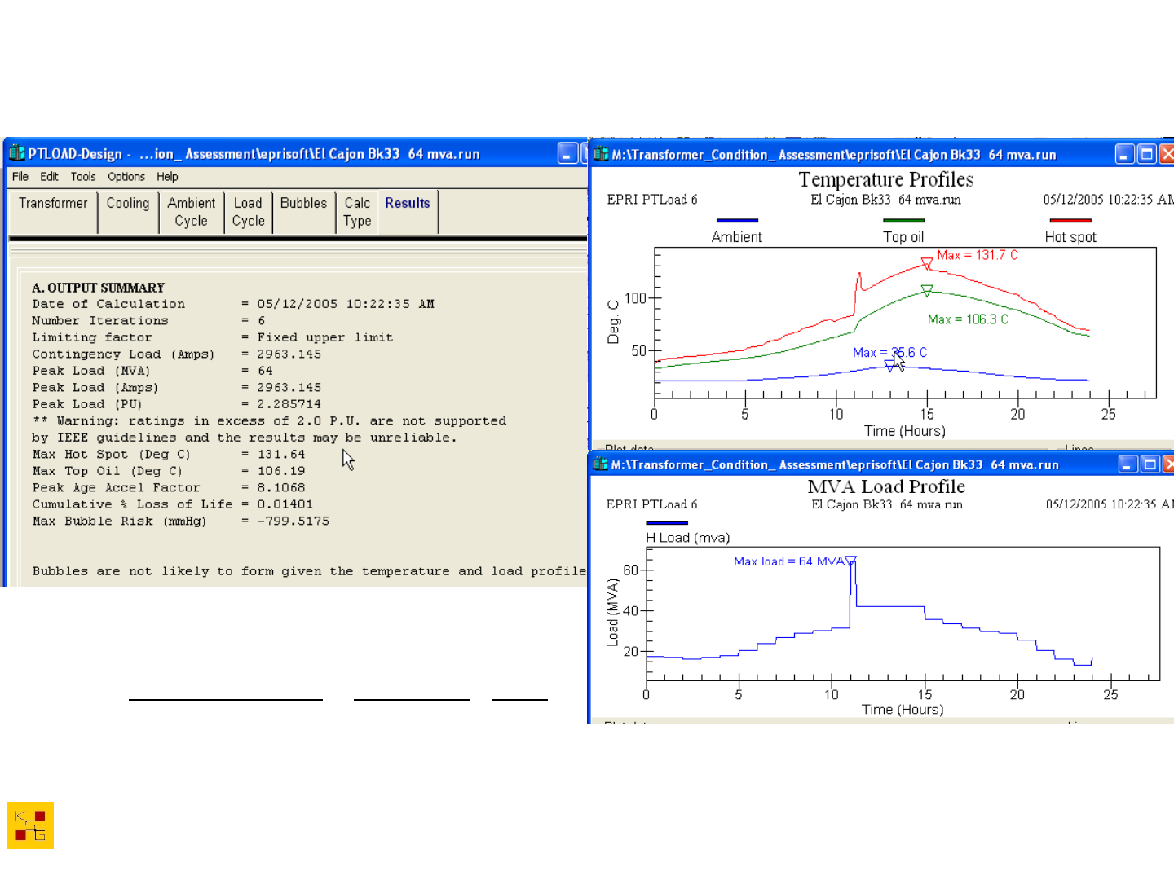Switch to the Calc Type tab
This screenshot has width=1174, height=880.
click(x=357, y=212)
